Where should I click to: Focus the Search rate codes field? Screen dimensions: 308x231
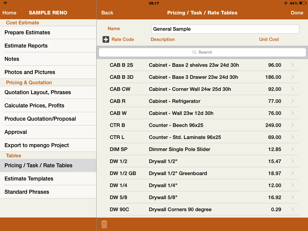(202, 52)
